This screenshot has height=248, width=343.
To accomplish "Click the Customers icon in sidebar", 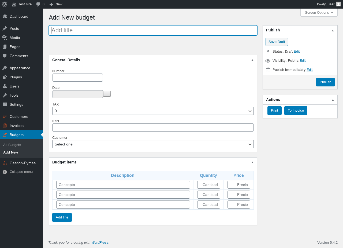I will point(5,116).
